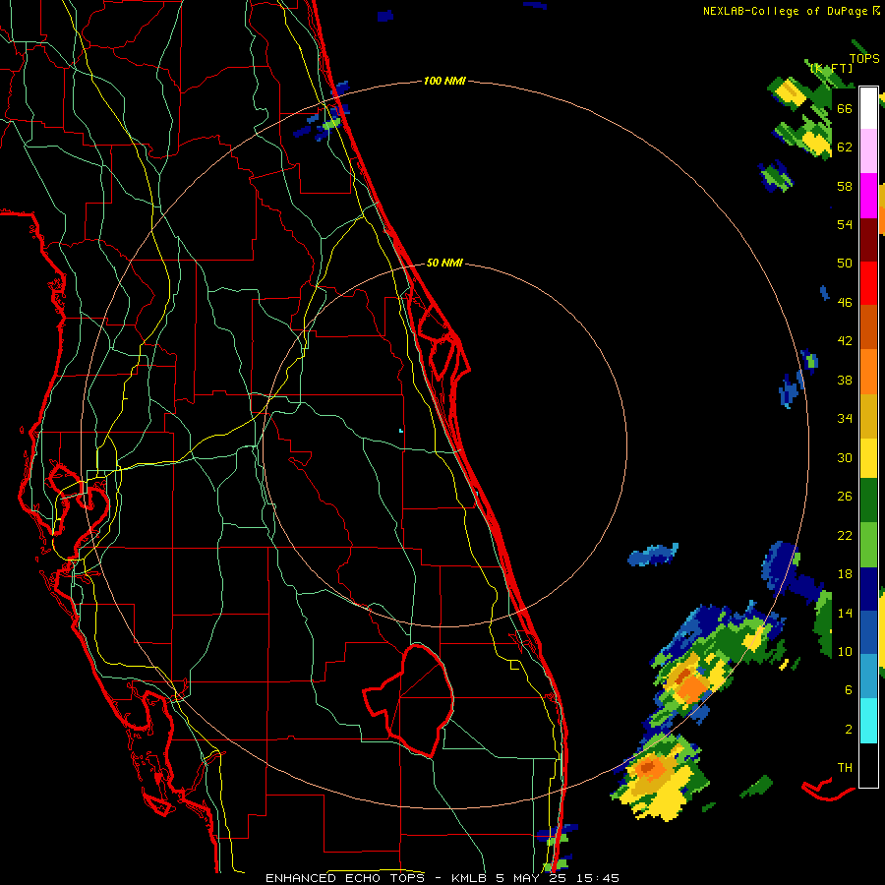Click the 14 value on the legend
The image size is (885, 885).
coord(845,613)
